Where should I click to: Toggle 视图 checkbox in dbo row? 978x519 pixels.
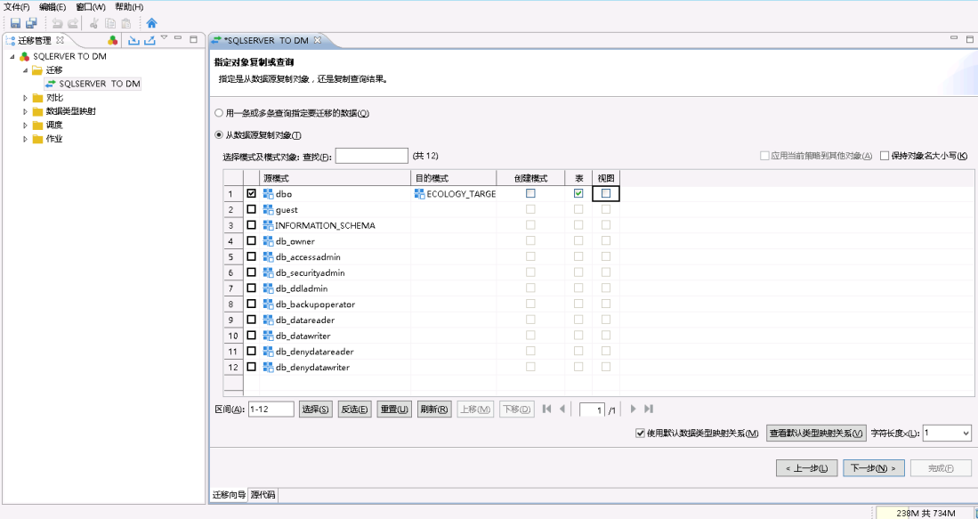pos(606,194)
